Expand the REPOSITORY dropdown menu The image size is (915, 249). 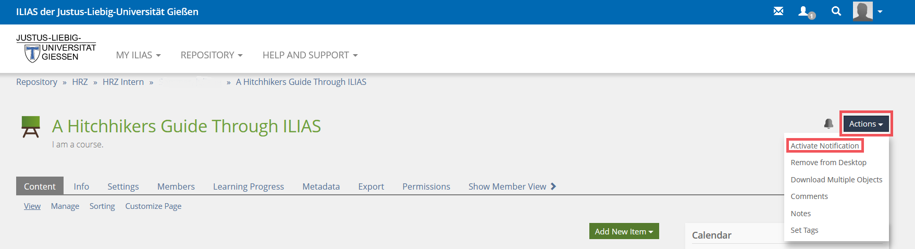(x=212, y=55)
